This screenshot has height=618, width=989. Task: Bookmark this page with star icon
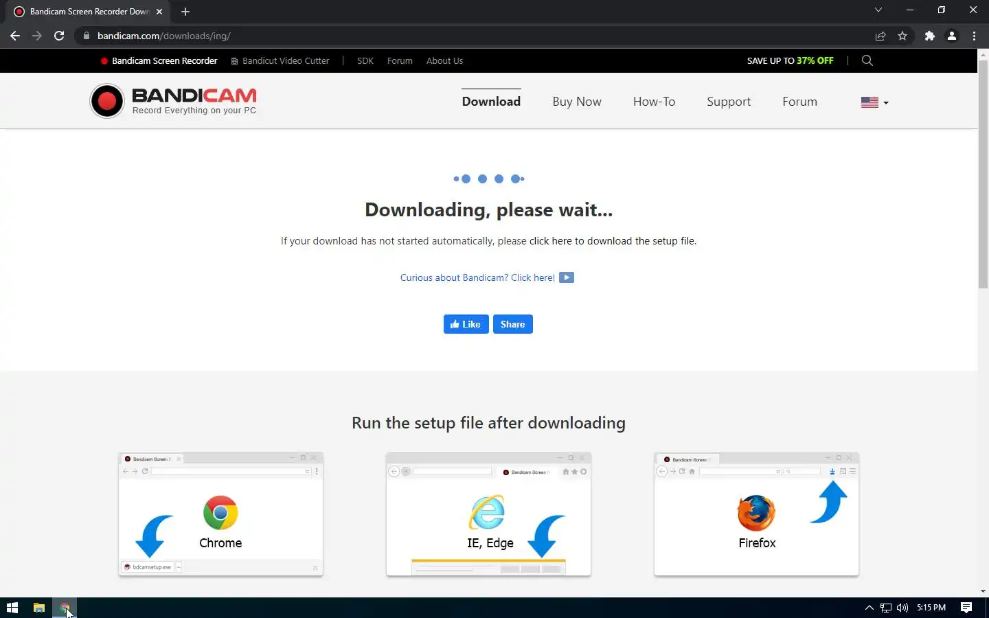tap(902, 36)
